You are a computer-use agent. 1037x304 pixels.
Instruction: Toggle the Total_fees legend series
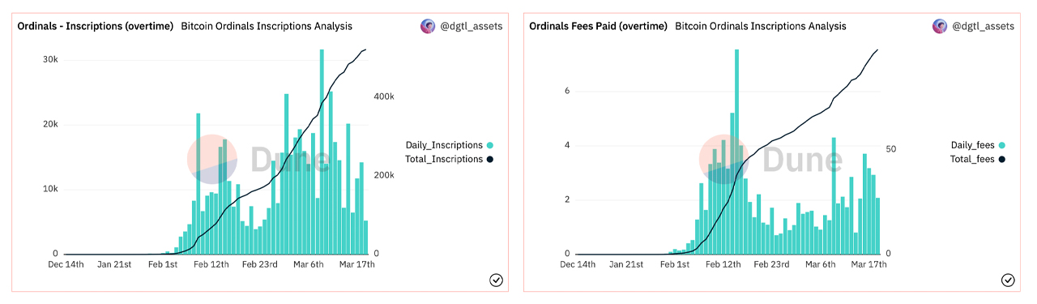[x=978, y=159]
